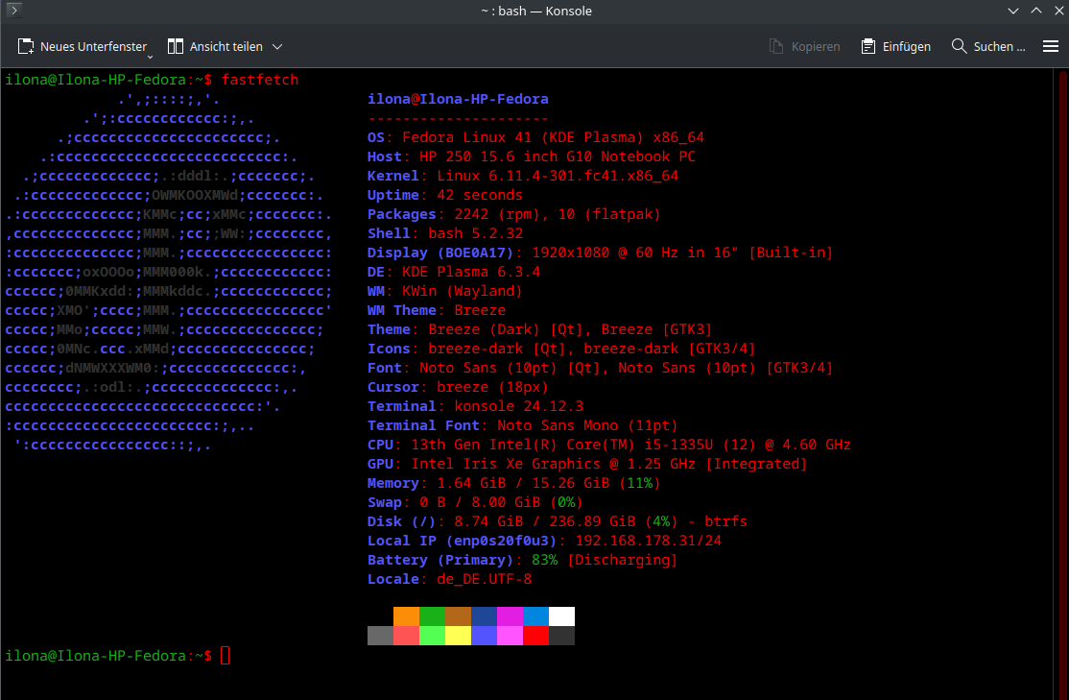1069x700 pixels.
Task: Click the 'Display (BOE0A17)' label
Action: (x=440, y=253)
